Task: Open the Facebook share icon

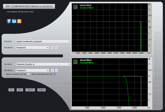Action: (x=9, y=21)
